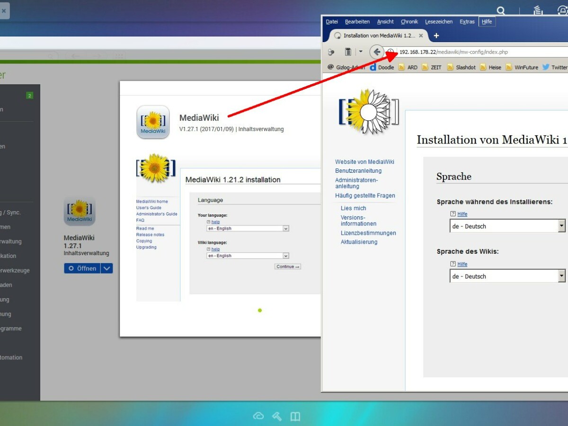Click the cloud icon in bottom dock
The height and width of the screenshot is (426, 568).
(x=258, y=416)
